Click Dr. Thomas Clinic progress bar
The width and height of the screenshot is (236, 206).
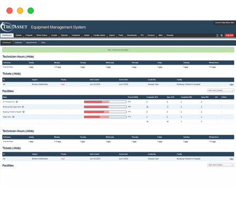tap(105, 102)
